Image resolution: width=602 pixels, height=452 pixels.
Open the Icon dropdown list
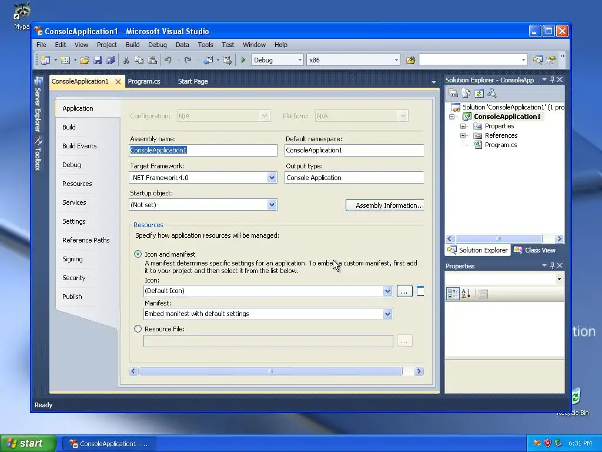pyautogui.click(x=387, y=291)
